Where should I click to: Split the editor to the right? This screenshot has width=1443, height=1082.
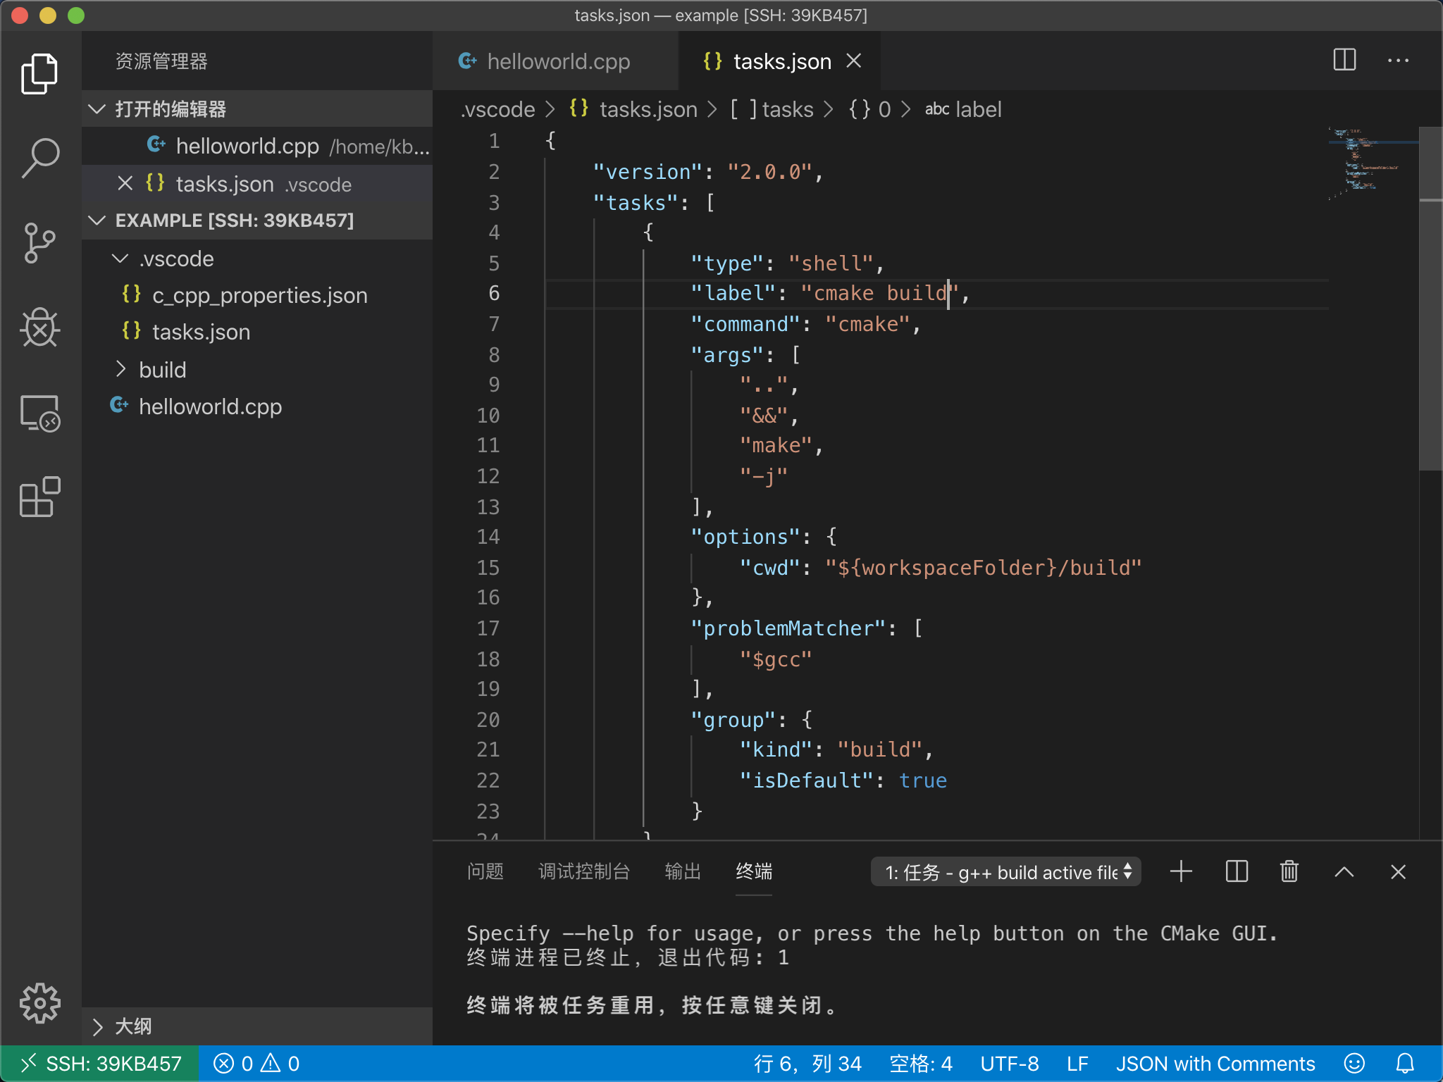click(1344, 61)
